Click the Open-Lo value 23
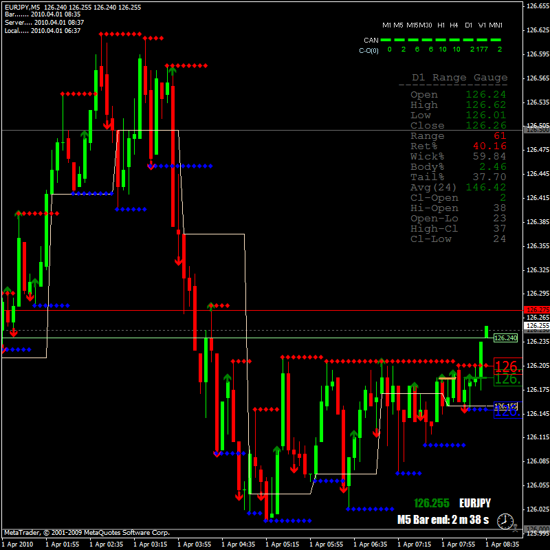This screenshot has height=550, width=550. (500, 218)
